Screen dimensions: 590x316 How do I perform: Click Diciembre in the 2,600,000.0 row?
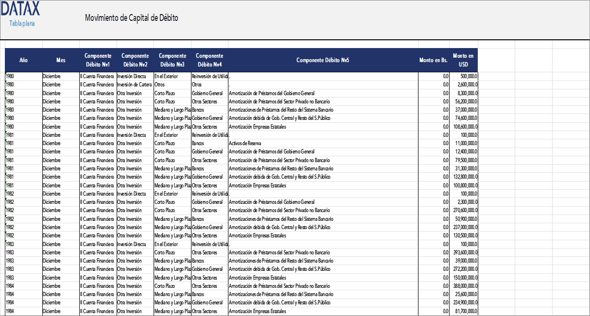point(61,84)
